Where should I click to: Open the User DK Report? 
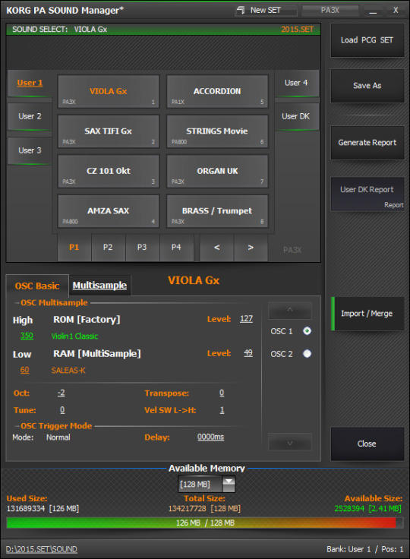click(x=367, y=194)
